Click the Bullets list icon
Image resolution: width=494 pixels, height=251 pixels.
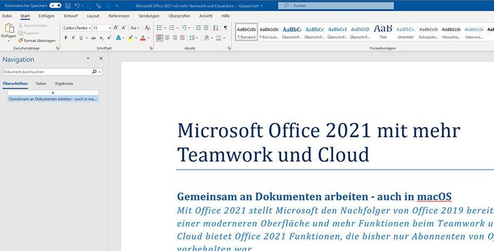(159, 28)
